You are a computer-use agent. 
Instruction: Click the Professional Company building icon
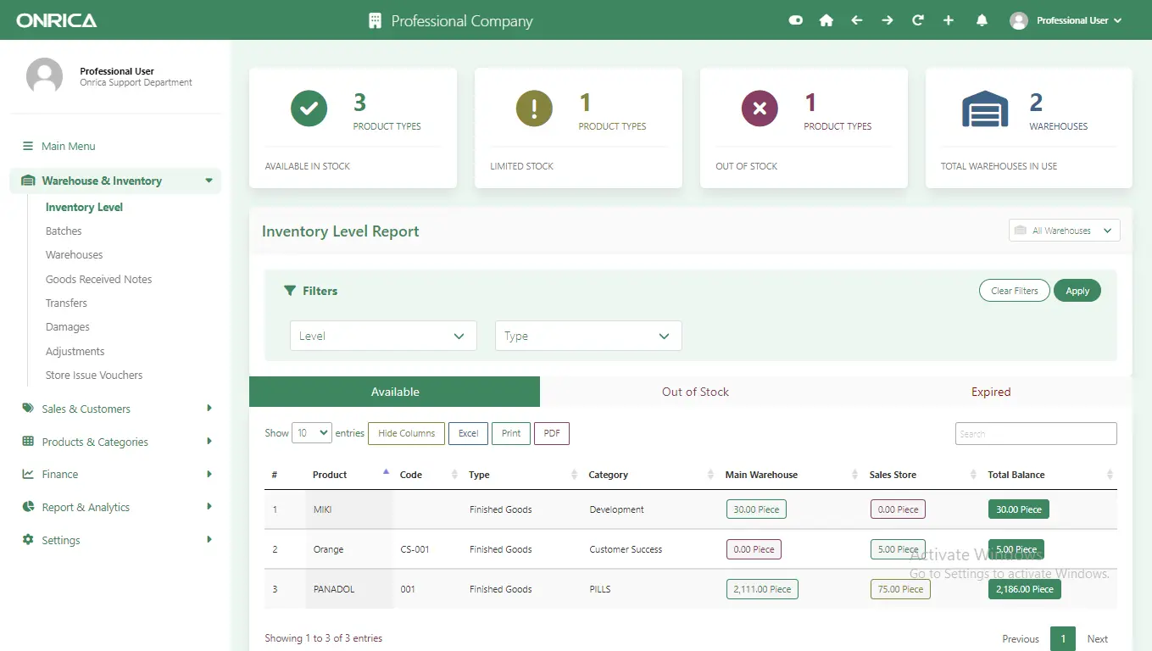(x=376, y=20)
